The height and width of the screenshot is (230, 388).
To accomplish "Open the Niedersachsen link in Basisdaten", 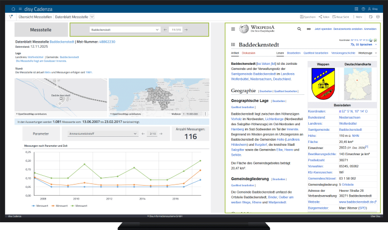I will [x=349, y=117].
